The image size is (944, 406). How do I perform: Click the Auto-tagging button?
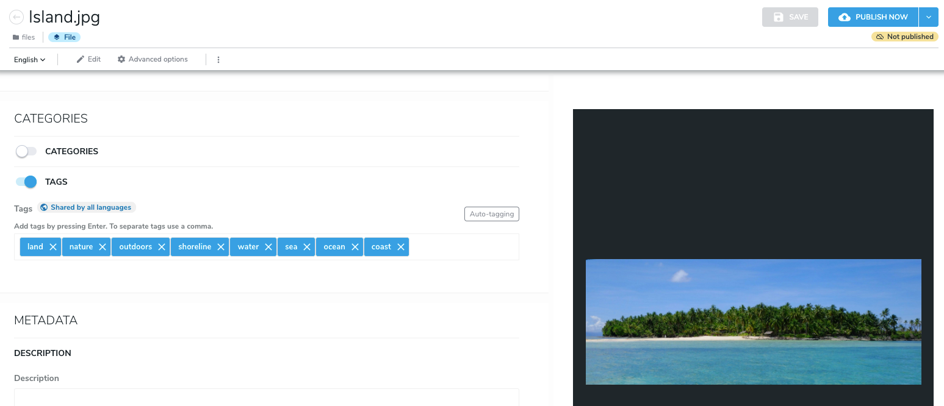[x=491, y=213]
